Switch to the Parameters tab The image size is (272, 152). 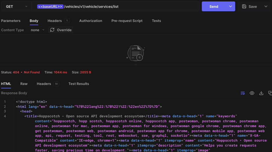tap(11, 21)
